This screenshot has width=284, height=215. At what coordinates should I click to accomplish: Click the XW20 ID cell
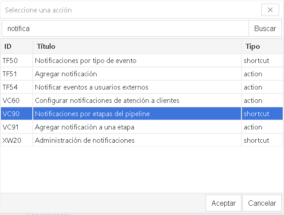click(11, 141)
